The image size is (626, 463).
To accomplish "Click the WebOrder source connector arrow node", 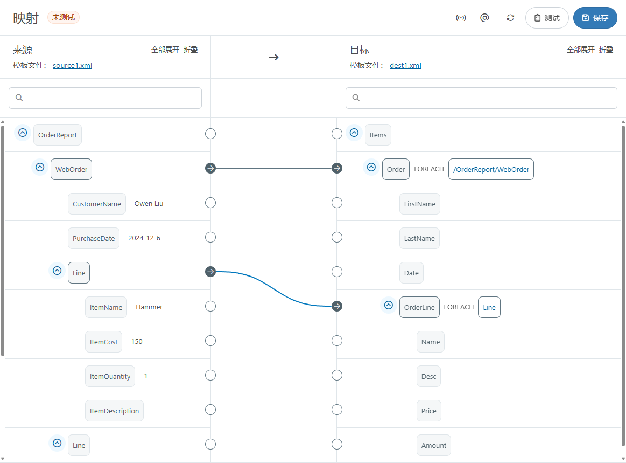I will pos(210,168).
